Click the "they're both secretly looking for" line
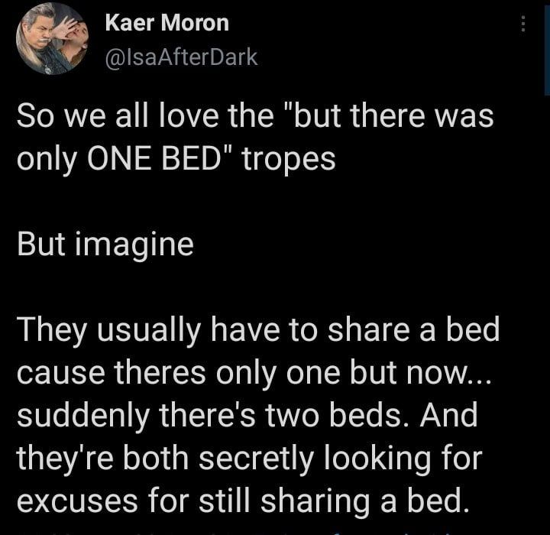 pos(249,458)
